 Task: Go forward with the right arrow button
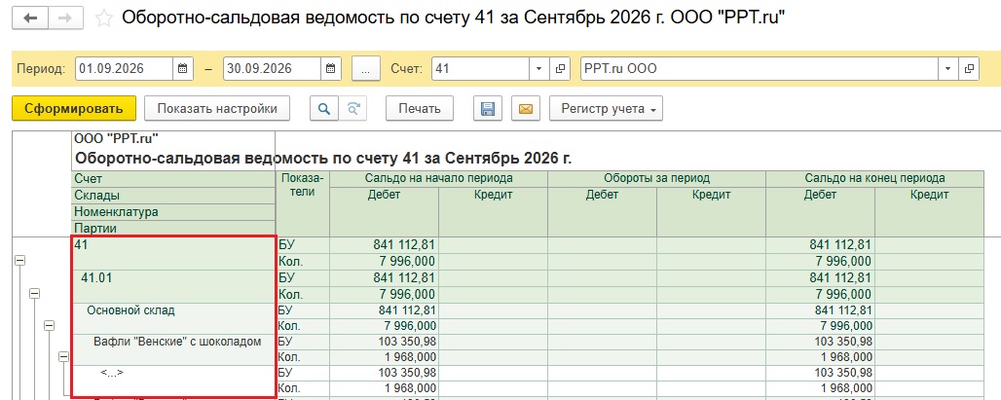click(x=65, y=18)
